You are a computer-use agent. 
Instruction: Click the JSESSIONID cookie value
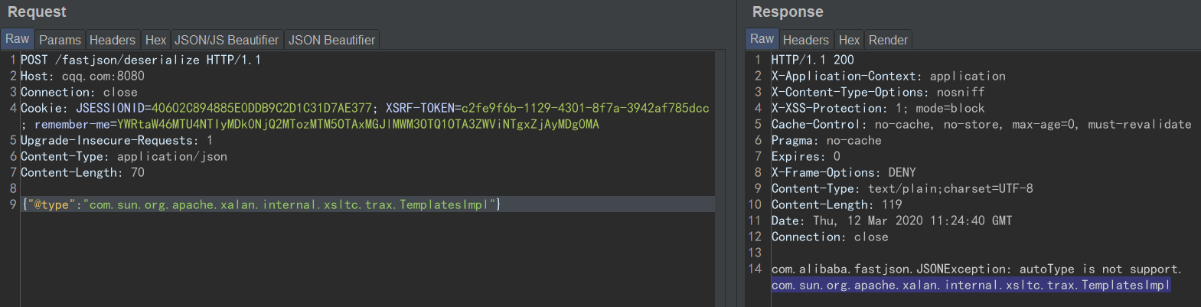(x=262, y=108)
